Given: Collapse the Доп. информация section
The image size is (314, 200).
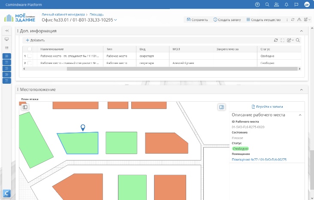Looking at the screenshot, I should [x=301, y=31].
